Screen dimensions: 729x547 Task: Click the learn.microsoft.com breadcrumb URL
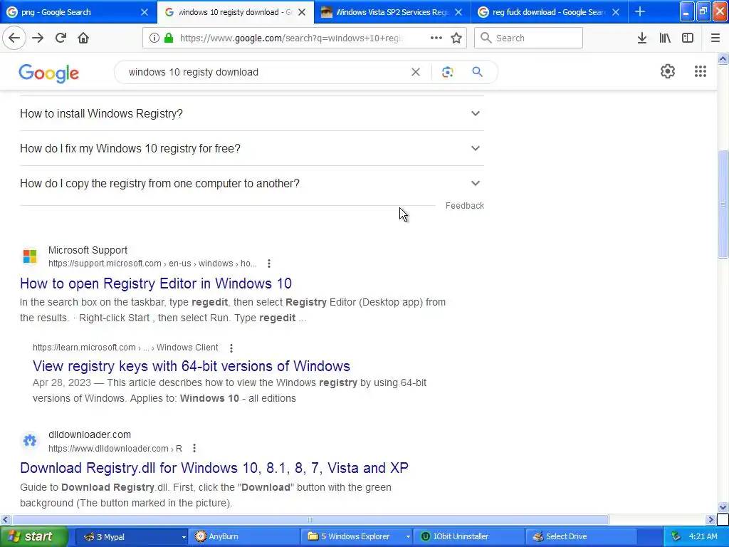click(125, 348)
